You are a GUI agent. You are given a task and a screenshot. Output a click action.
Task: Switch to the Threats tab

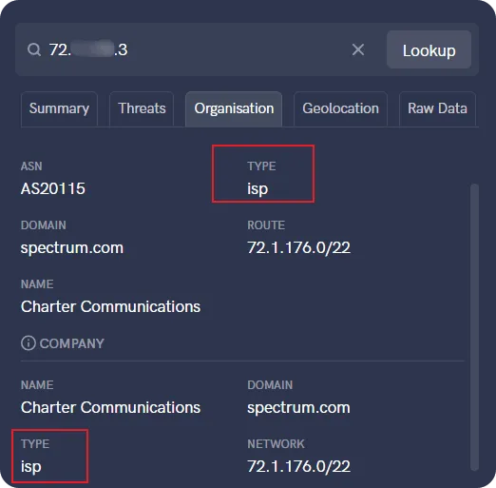click(142, 108)
